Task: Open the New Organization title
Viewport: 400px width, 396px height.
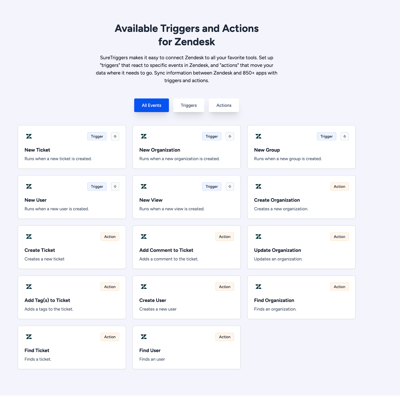Action: 160,150
